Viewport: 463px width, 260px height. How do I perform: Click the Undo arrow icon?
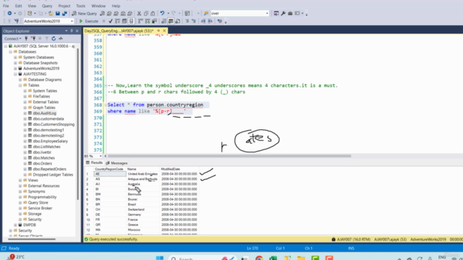pos(162,13)
